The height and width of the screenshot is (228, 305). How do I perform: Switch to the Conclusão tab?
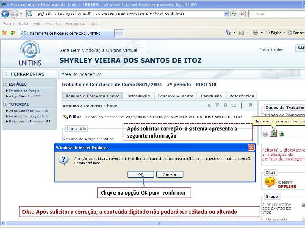click(x=211, y=96)
